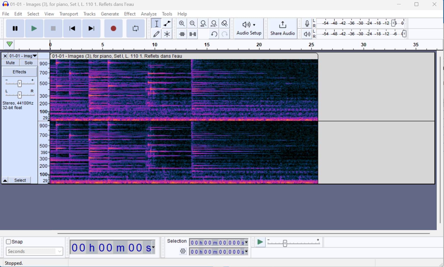Click the Silence audio selection icon
Image resolution: width=444 pixels, height=267 pixels.
click(193, 34)
